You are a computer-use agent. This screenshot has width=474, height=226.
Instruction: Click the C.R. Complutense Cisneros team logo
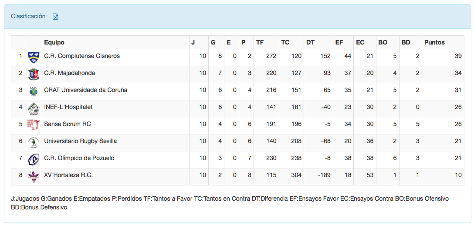point(34,56)
